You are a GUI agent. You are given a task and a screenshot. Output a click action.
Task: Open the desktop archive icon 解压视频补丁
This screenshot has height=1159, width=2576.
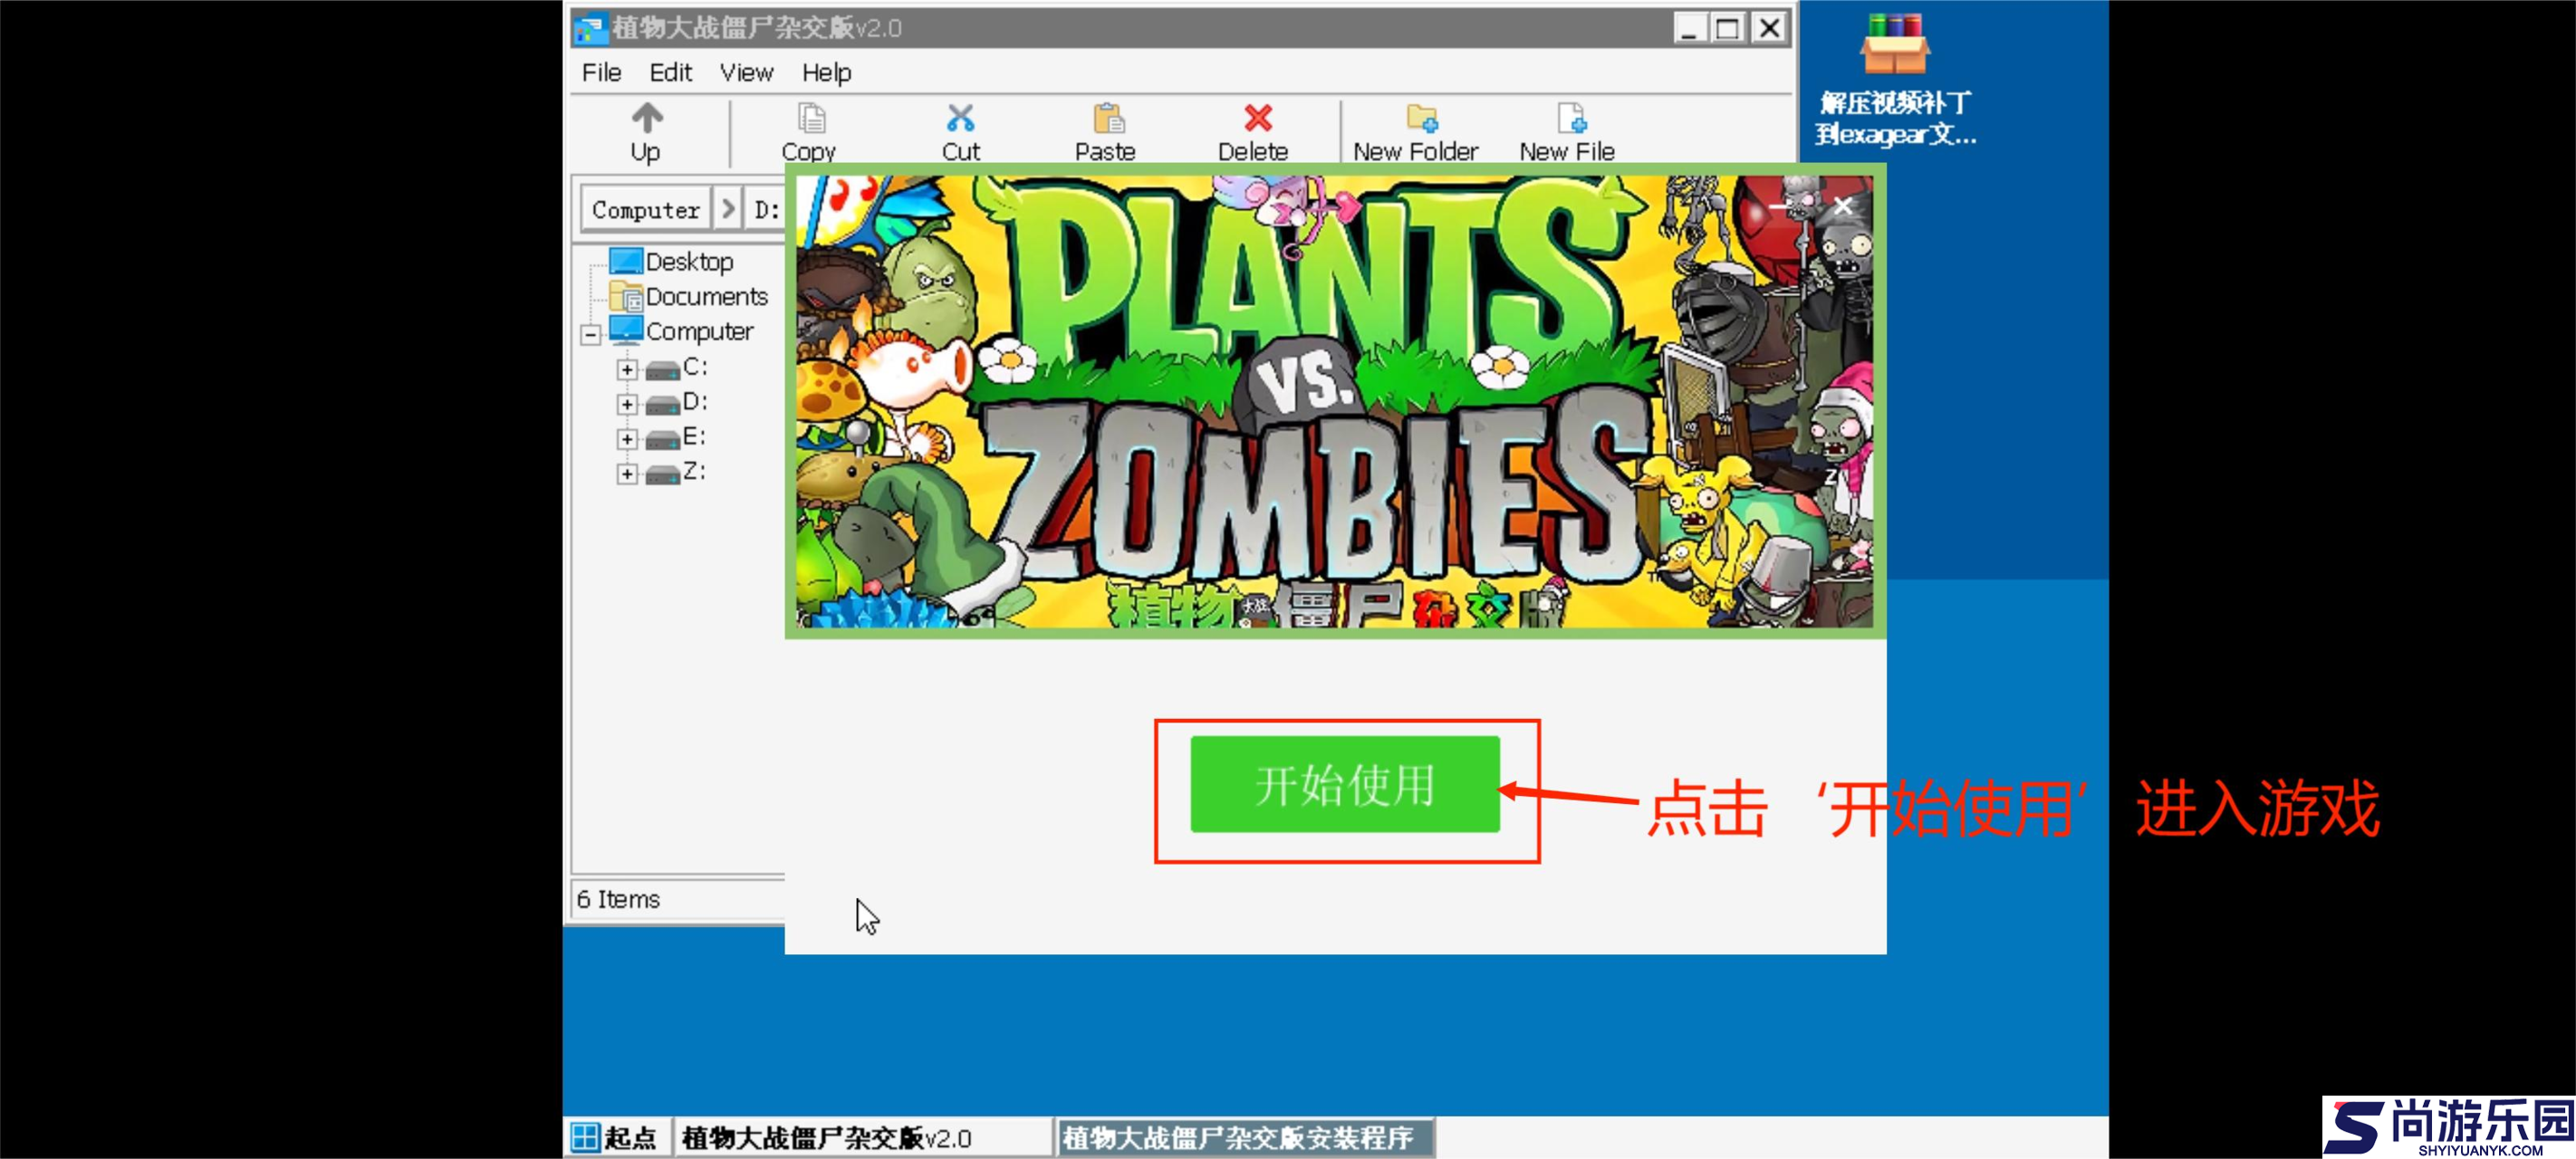[x=1893, y=45]
